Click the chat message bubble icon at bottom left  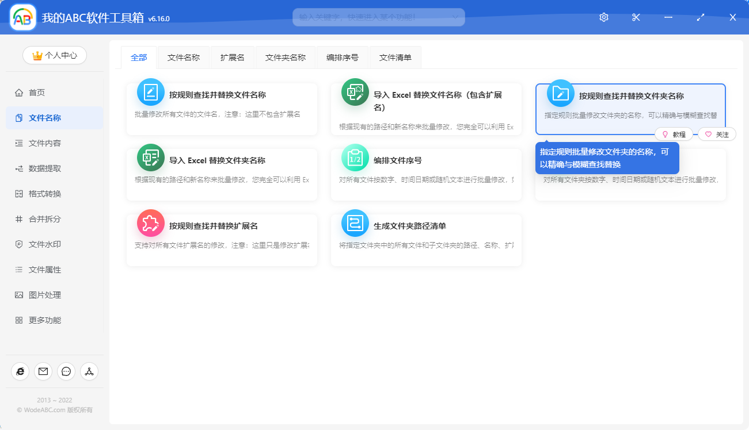66,371
